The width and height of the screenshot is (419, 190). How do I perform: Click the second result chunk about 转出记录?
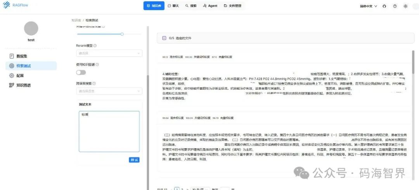[x=284, y=147]
